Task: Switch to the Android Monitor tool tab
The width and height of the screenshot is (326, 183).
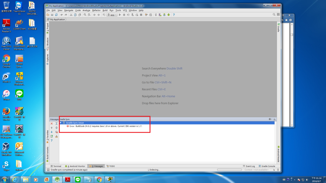Action: (x=75, y=166)
